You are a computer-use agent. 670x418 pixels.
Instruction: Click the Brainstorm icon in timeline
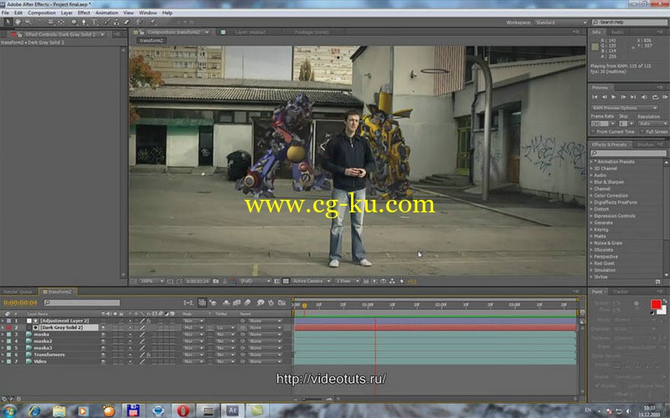pos(260,303)
